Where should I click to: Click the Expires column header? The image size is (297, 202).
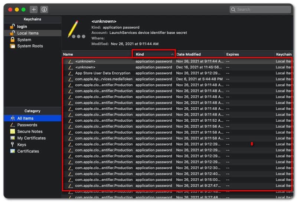pos(249,54)
